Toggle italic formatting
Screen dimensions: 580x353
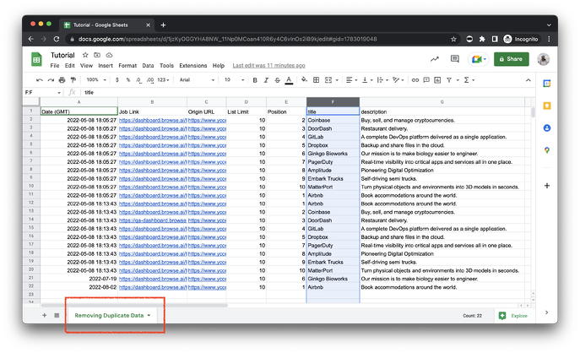pos(264,79)
